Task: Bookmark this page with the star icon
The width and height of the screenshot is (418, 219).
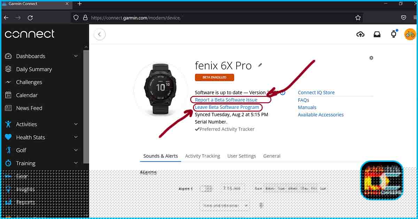Action: 358,17
